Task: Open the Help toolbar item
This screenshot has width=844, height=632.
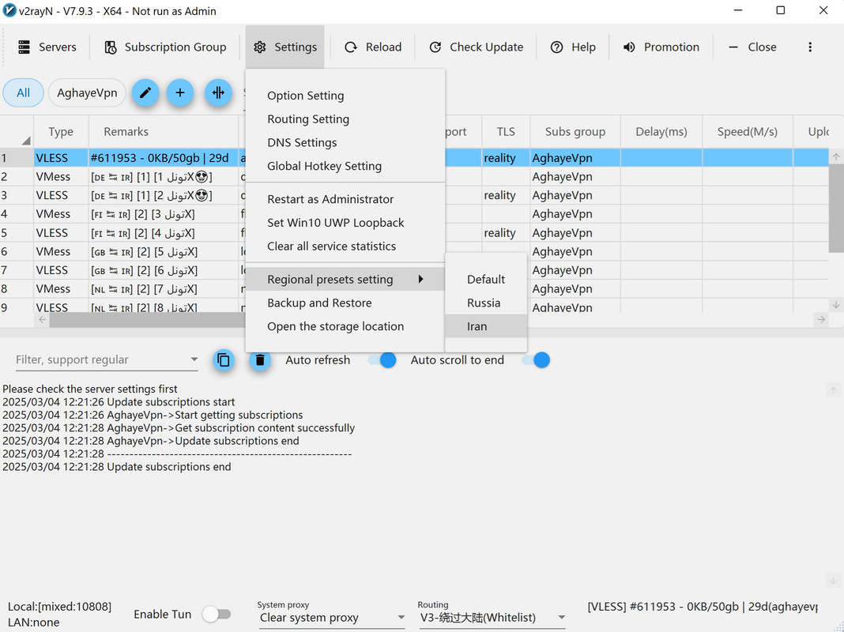Action: 573,47
